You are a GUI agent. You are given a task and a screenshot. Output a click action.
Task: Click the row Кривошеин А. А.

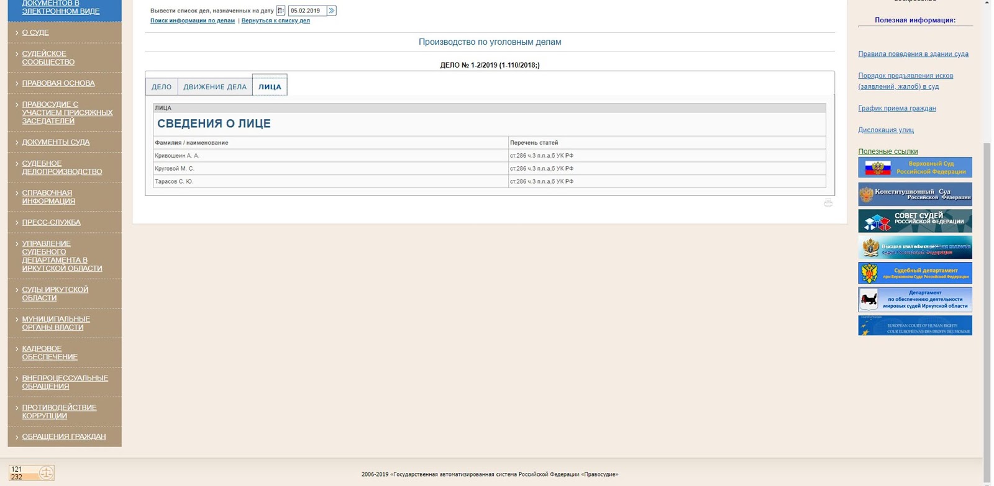(490, 156)
